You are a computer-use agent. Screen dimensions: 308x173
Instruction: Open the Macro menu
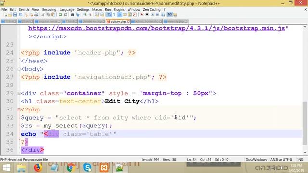97,10
